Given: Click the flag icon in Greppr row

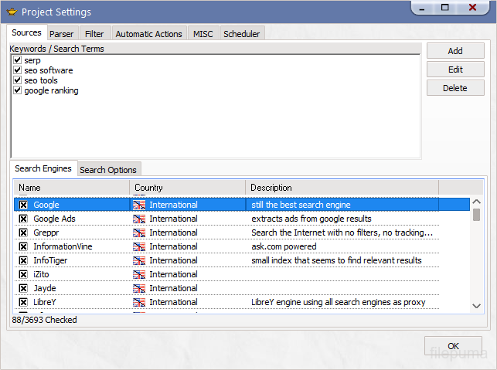Looking at the screenshot, I should click(139, 233).
